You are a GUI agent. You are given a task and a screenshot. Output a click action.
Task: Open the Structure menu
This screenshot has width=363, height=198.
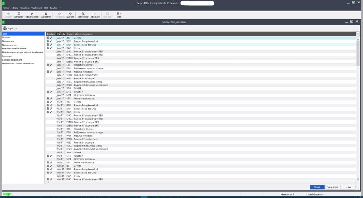click(25, 8)
